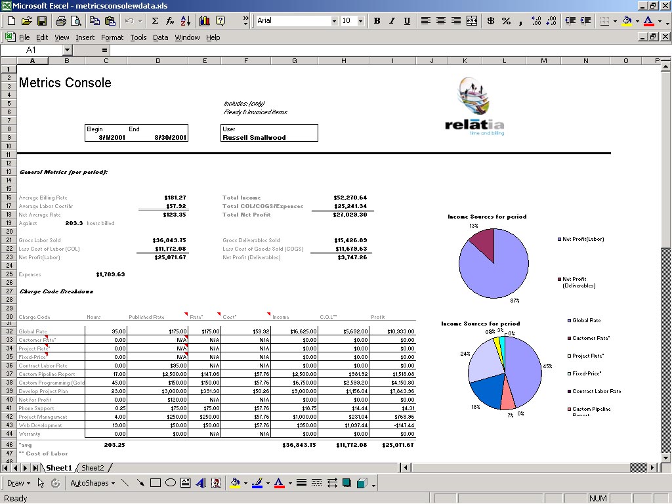Open an existing file via folder icon
Screen dimensions: 672x504
tap(26, 20)
